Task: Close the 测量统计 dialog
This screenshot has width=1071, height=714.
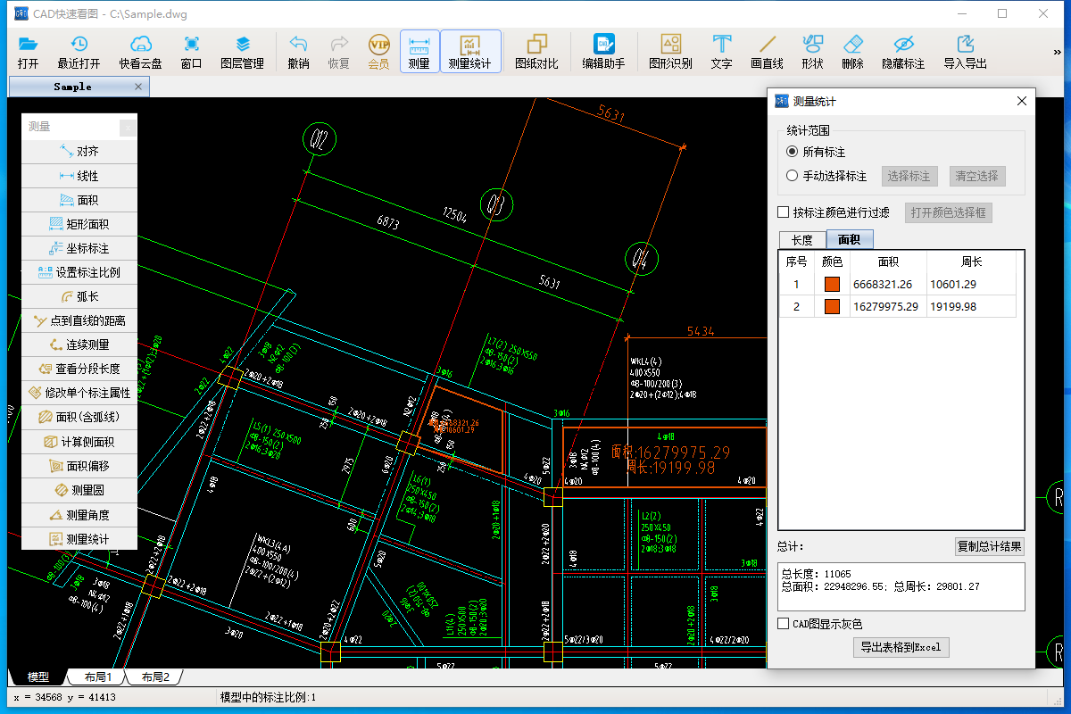Action: click(x=1022, y=102)
